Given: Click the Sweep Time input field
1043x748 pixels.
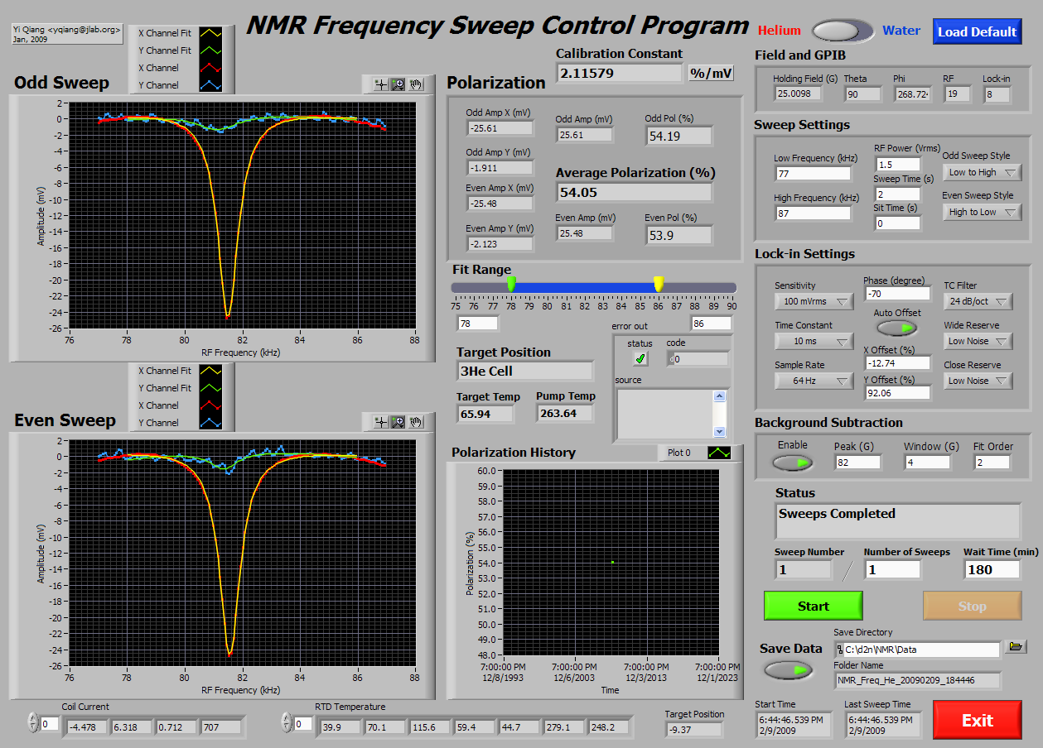Looking at the screenshot, I should (897, 194).
